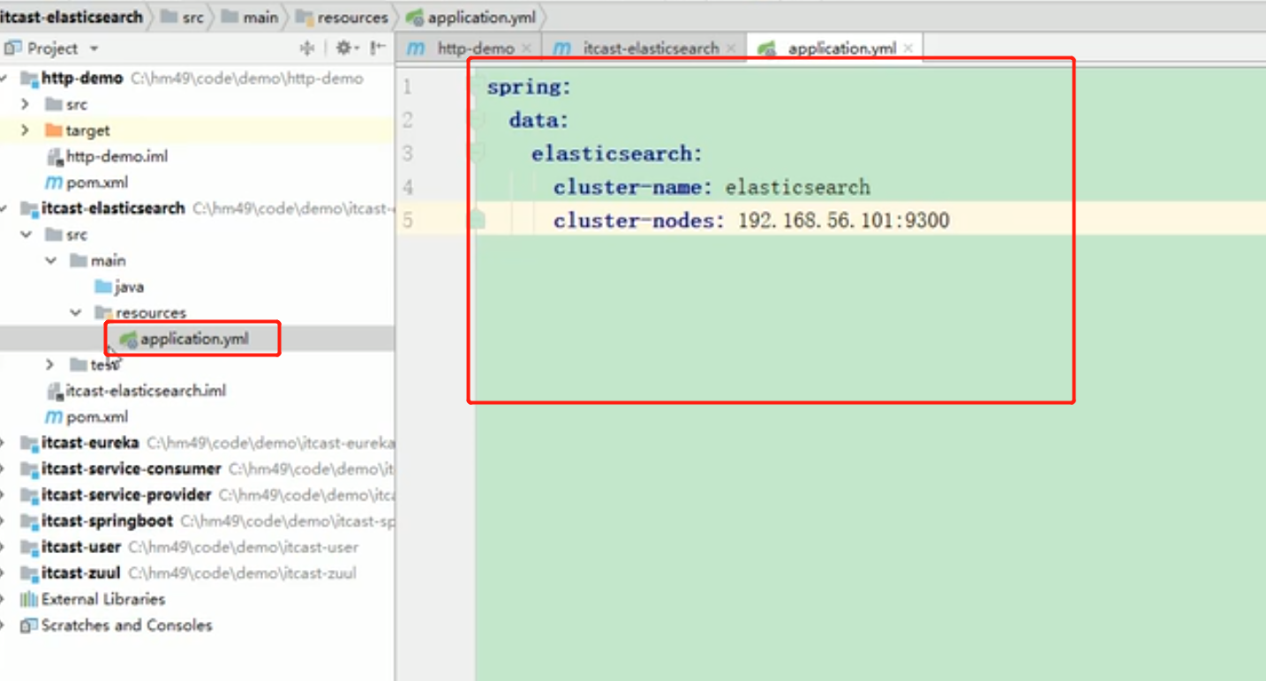Close the http-demo editor tab

527,49
